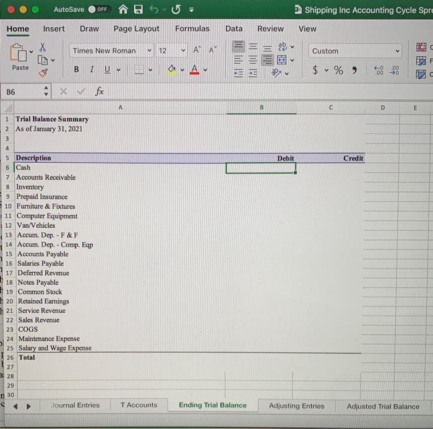The height and width of the screenshot is (429, 433).
Task: Click the previous sheet navigation arrow
Action: tap(15, 406)
